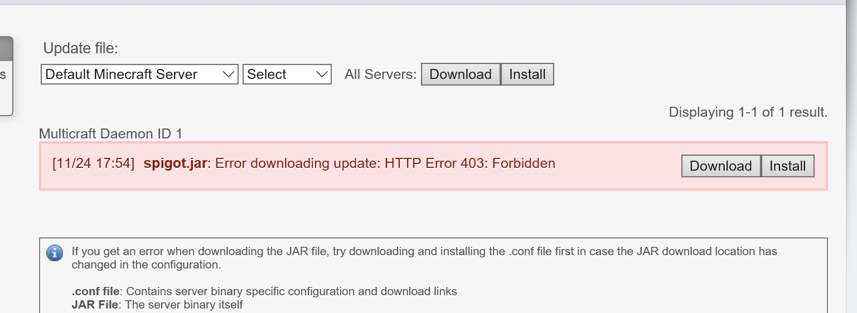Click the HTTP Error 403 Forbidden message
The image size is (857, 313).
[385, 163]
